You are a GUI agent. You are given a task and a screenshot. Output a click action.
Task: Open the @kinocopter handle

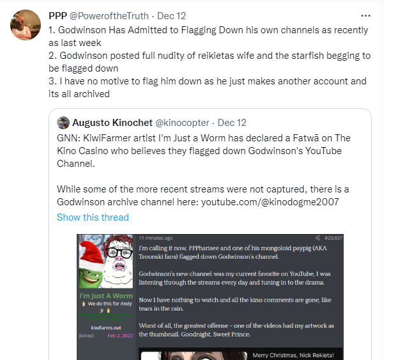pos(182,123)
